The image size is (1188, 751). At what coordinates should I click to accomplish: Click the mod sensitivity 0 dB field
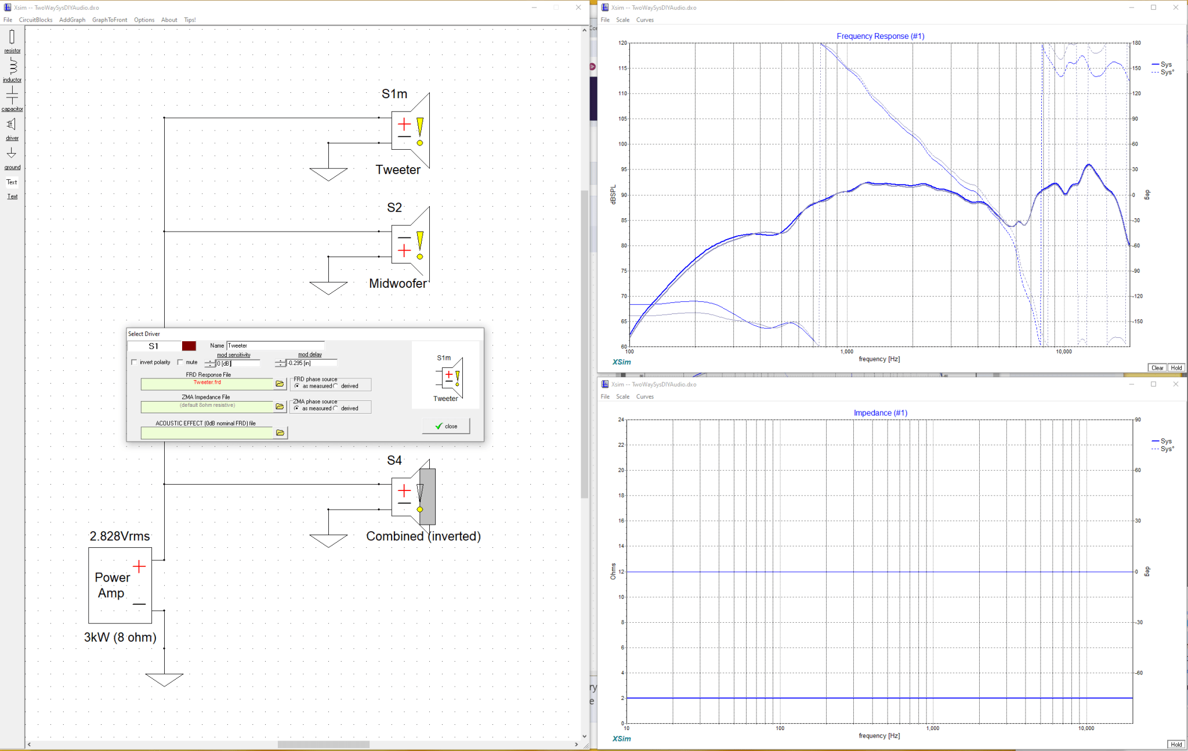(x=238, y=363)
